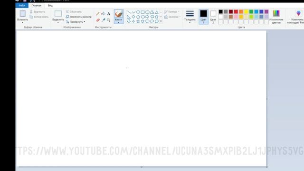
Task: Click the canvas bottom-right resize handle
Action: coord(267,167)
